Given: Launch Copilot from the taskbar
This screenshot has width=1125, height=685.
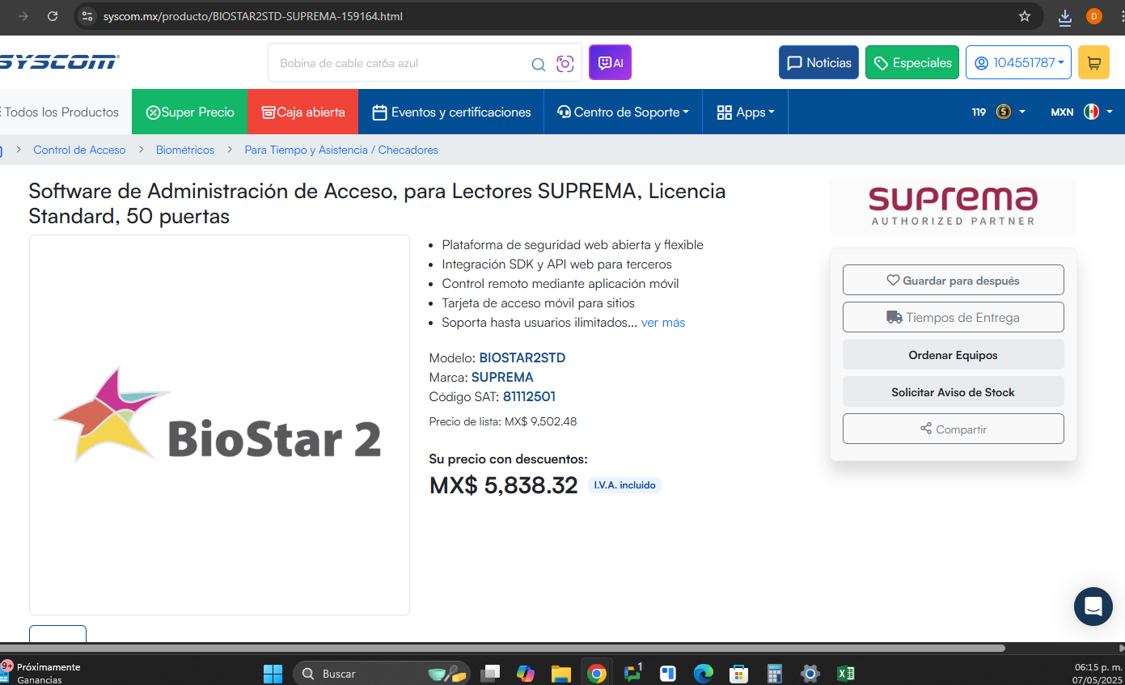Looking at the screenshot, I should click(526, 673).
